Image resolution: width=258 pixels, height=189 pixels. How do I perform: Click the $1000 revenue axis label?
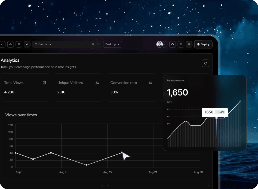coord(169,102)
